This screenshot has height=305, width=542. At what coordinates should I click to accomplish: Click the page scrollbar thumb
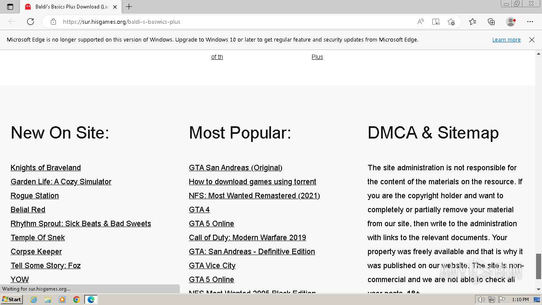click(539, 266)
